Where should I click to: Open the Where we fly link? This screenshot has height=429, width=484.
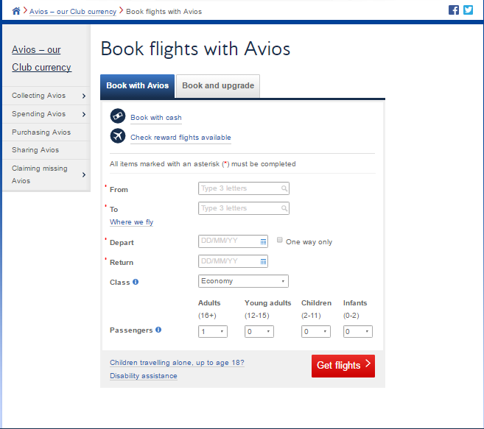click(131, 222)
